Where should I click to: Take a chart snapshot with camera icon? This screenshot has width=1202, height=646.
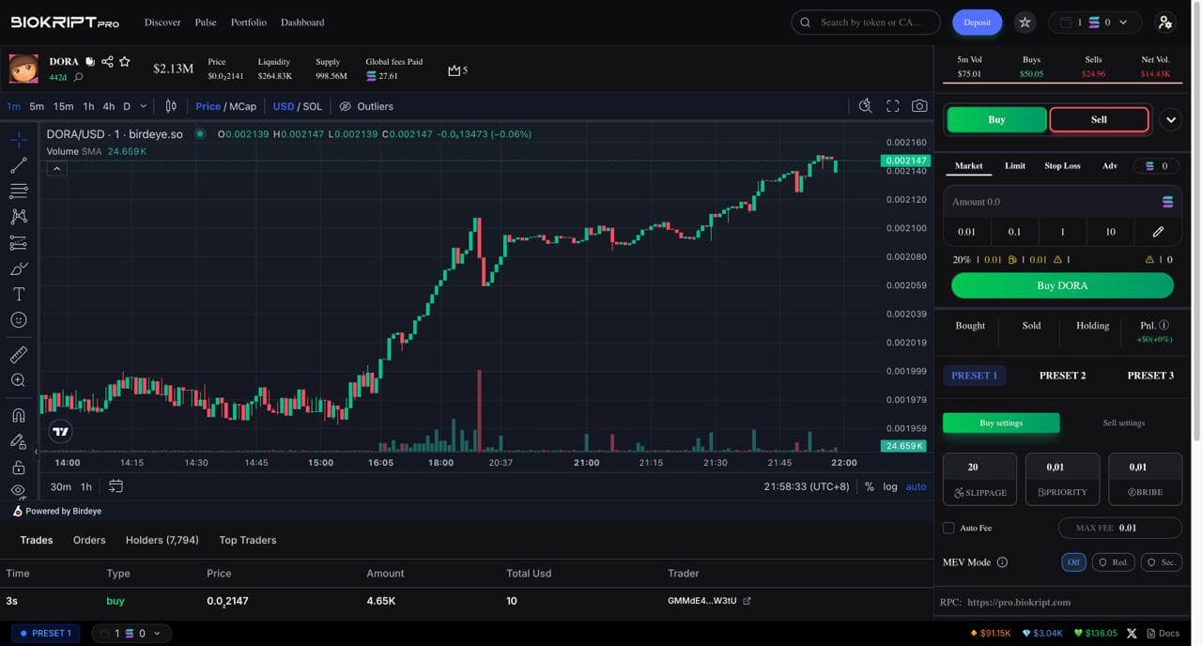[919, 106]
